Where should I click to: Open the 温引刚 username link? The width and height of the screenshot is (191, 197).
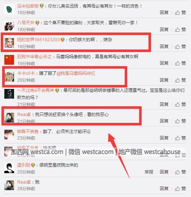(x=23, y=165)
